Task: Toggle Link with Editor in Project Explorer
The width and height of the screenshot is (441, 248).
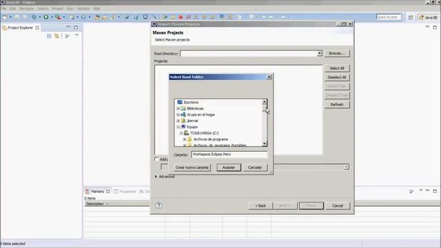Action: click(x=57, y=36)
